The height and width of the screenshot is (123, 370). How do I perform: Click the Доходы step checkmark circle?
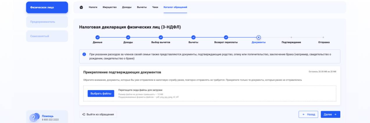[128, 37]
